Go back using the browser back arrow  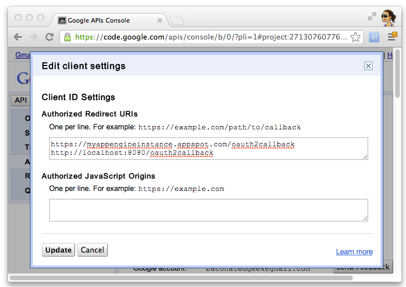[x=18, y=37]
